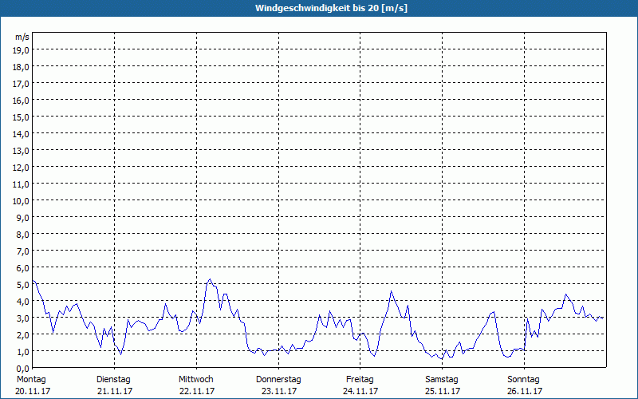Click the date label 20.11.17
This screenshot has width=638, height=399.
click(x=33, y=391)
